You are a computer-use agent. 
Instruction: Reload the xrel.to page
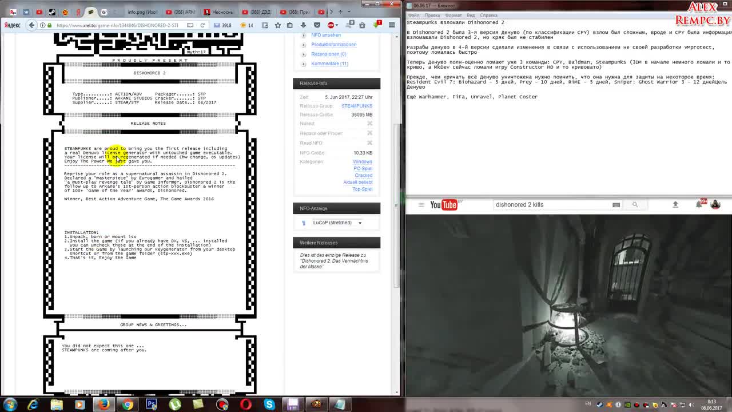point(202,25)
